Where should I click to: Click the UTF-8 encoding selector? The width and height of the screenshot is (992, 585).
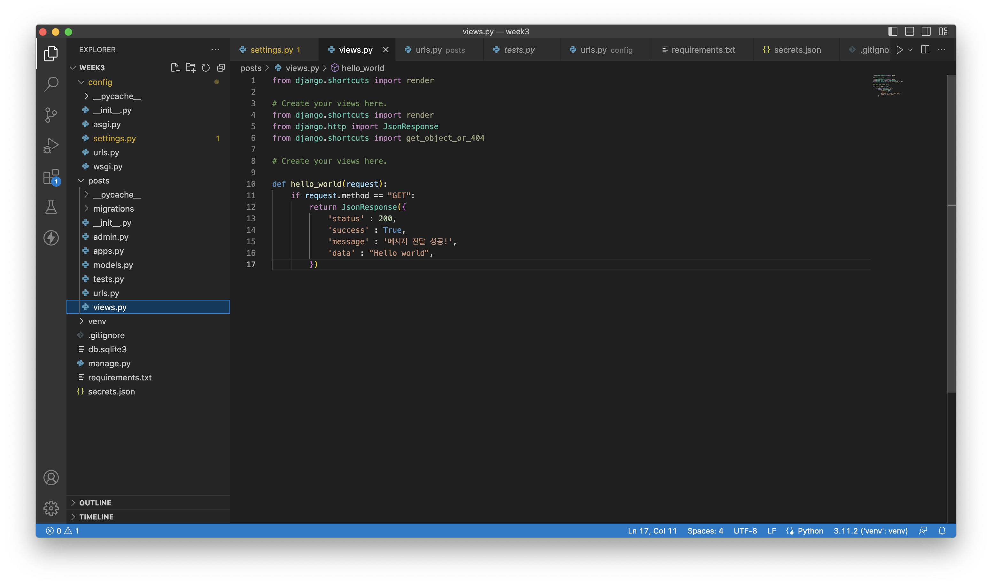(745, 531)
